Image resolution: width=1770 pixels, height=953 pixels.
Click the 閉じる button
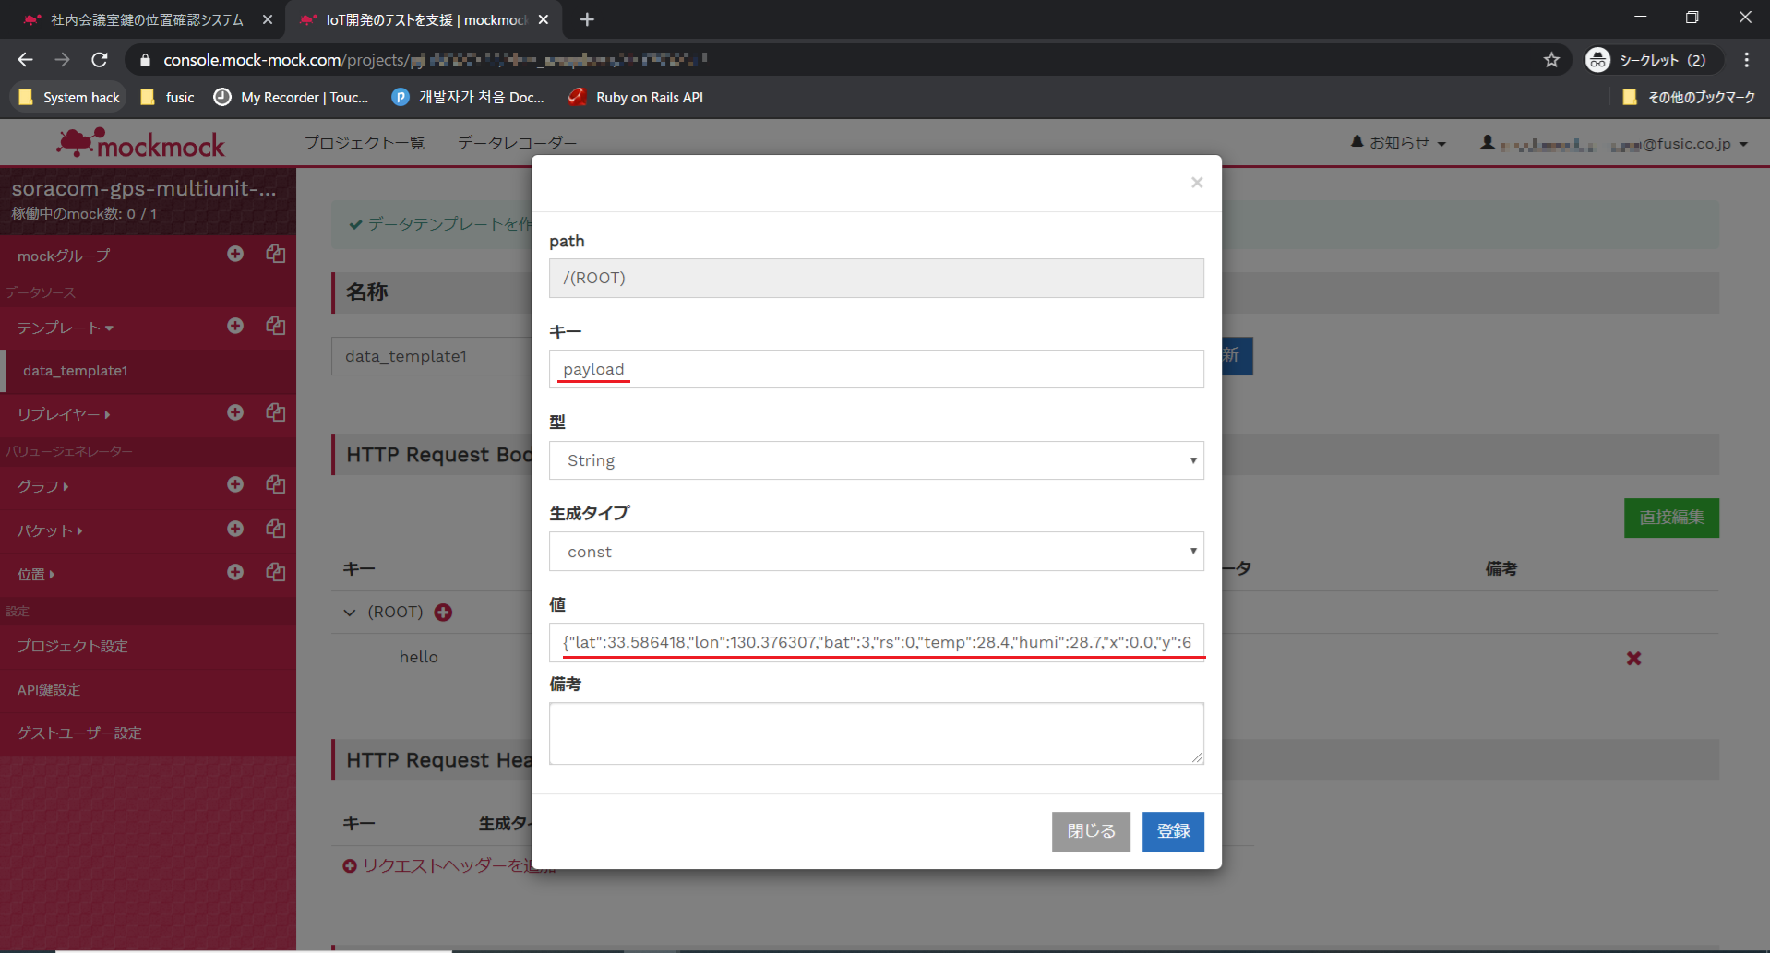1091,831
